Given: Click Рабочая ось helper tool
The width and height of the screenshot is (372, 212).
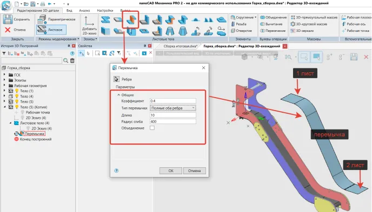Looking at the screenshot, I should tap(354, 24).
